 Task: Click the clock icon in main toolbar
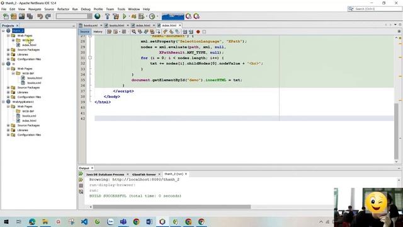[152, 16]
